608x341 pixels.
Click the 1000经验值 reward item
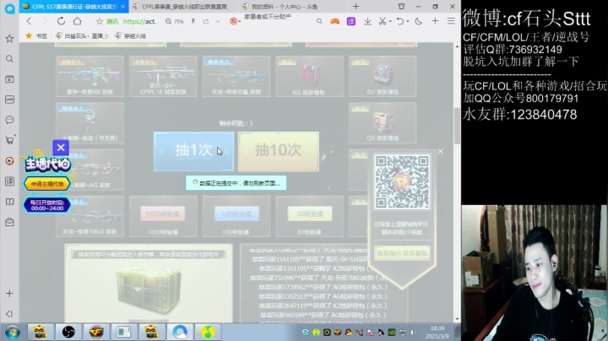coord(163,216)
